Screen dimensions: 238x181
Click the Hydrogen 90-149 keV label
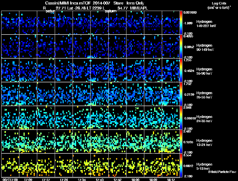[x=205, y=48]
